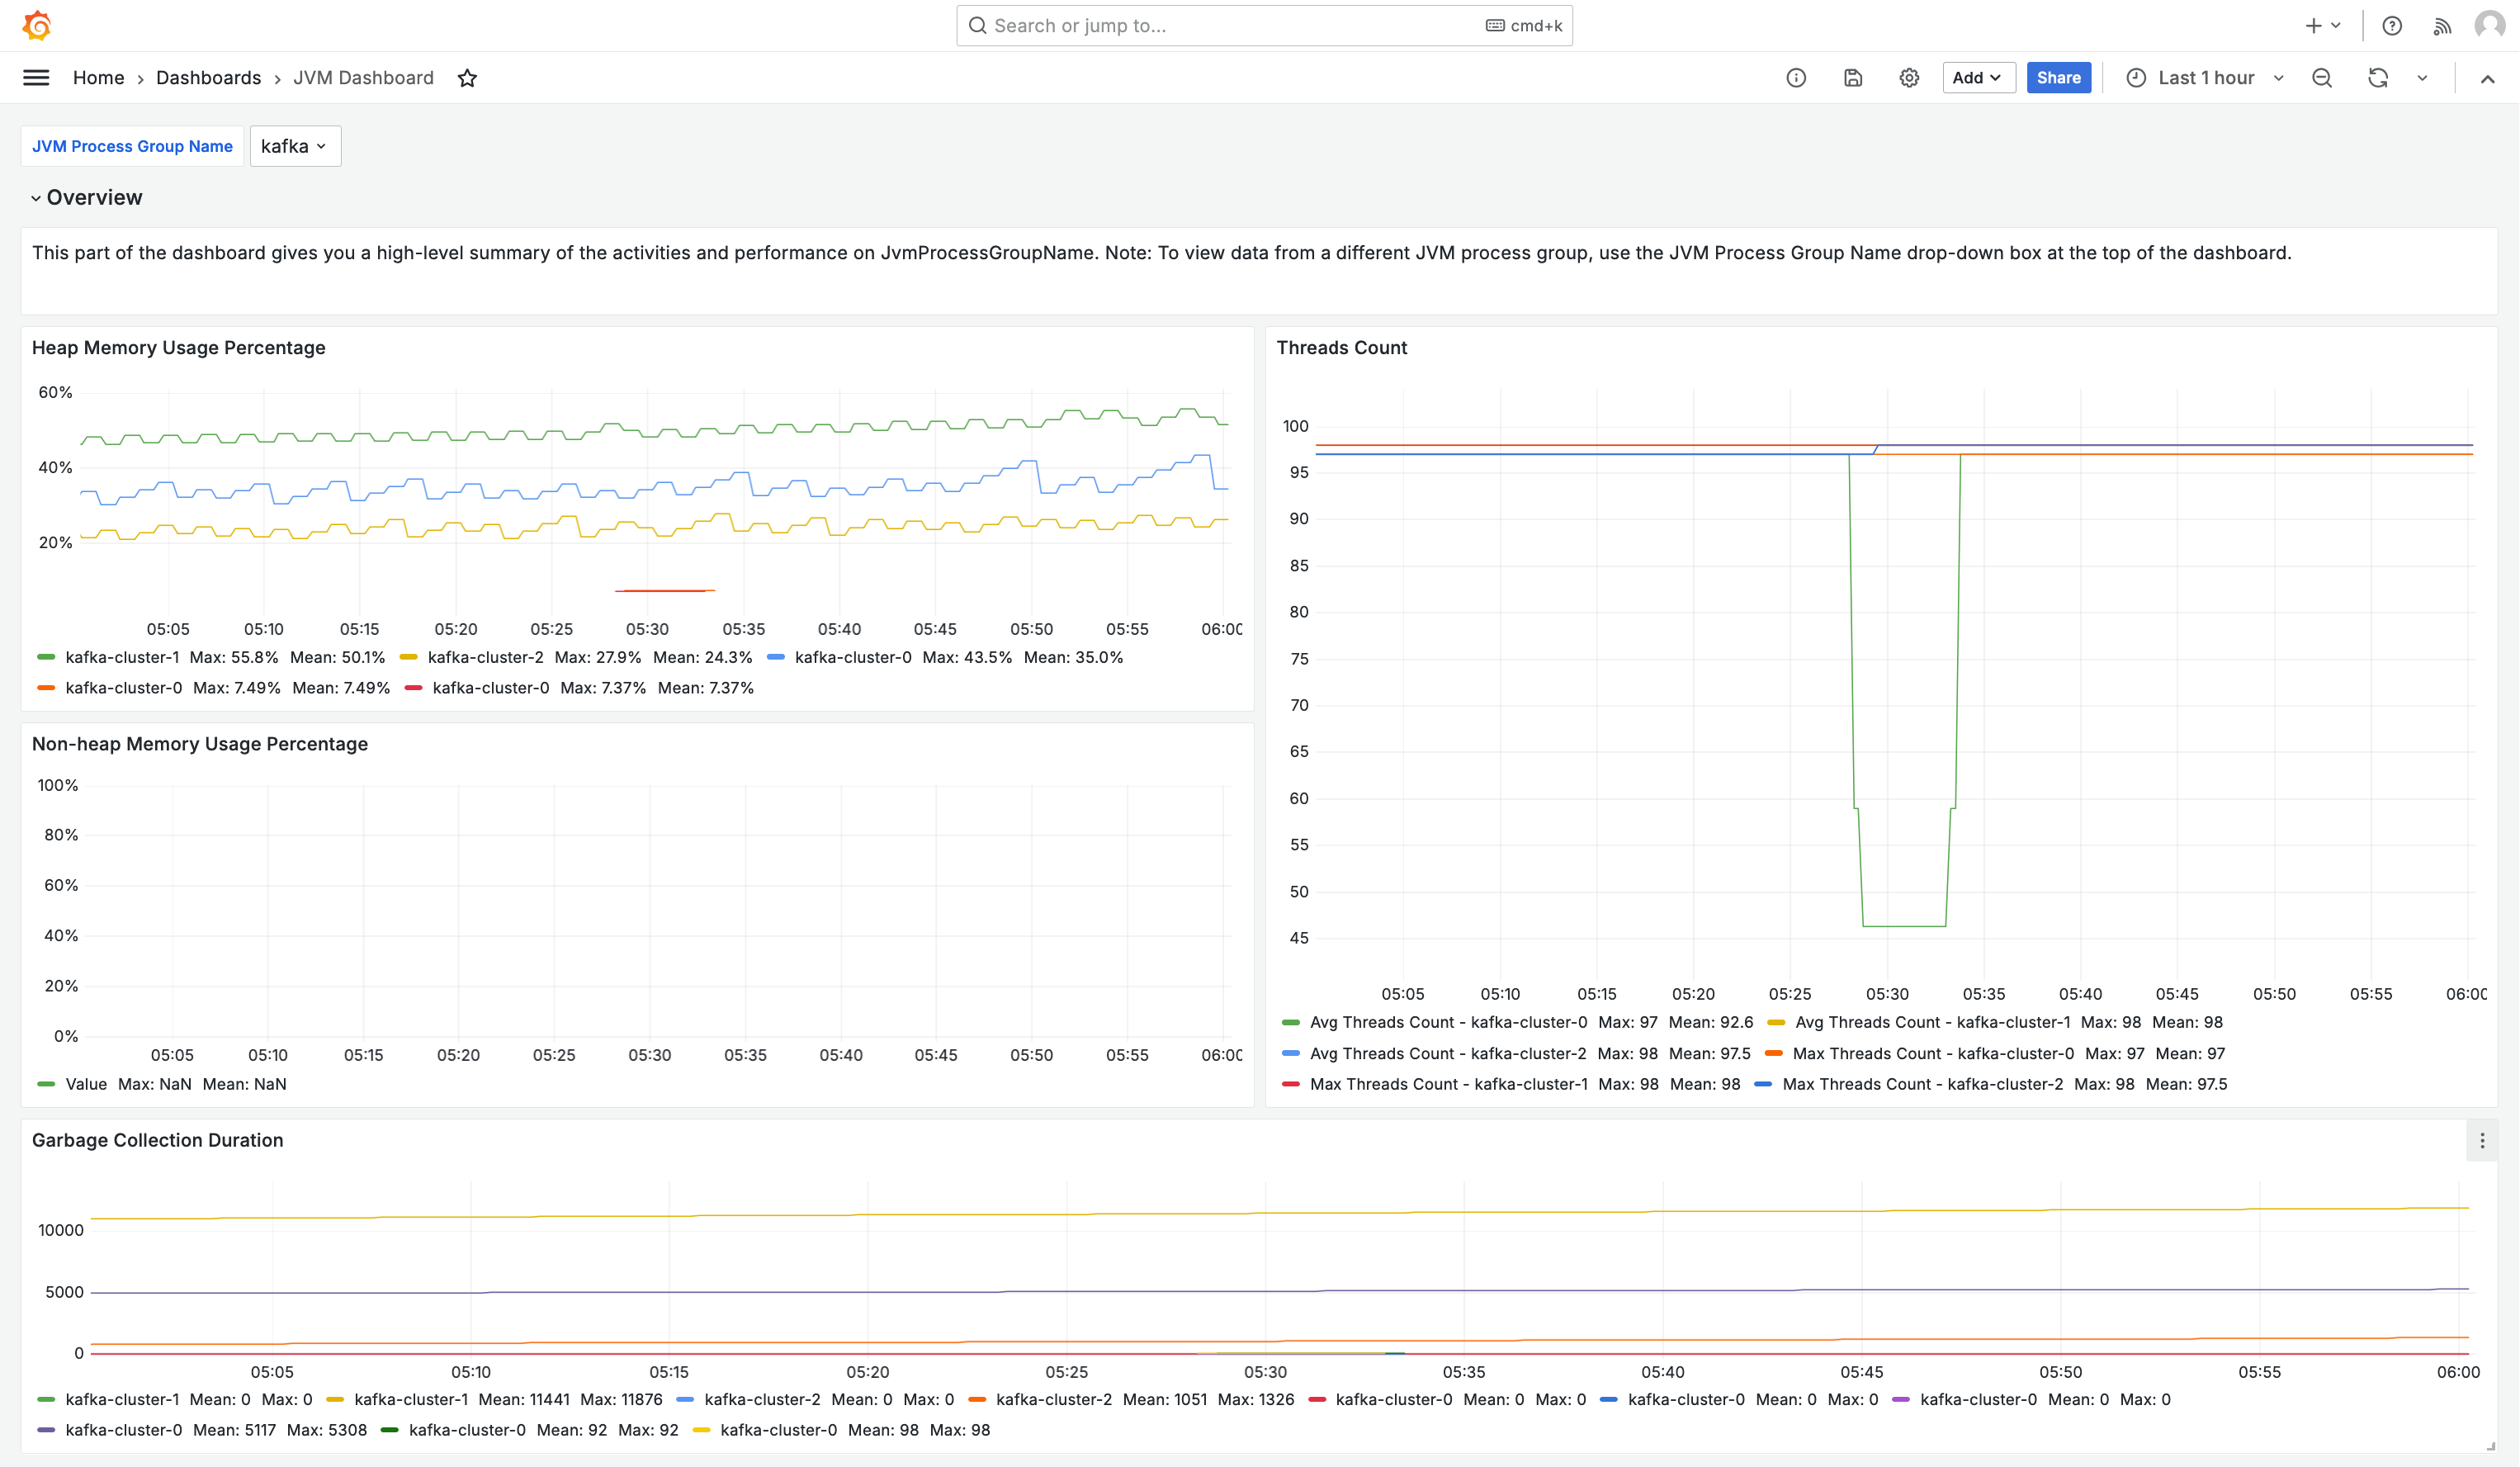Click the Grafana logo

pyautogui.click(x=36, y=25)
